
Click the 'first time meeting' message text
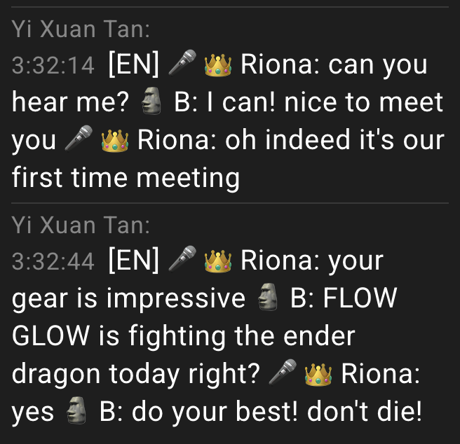point(126,178)
